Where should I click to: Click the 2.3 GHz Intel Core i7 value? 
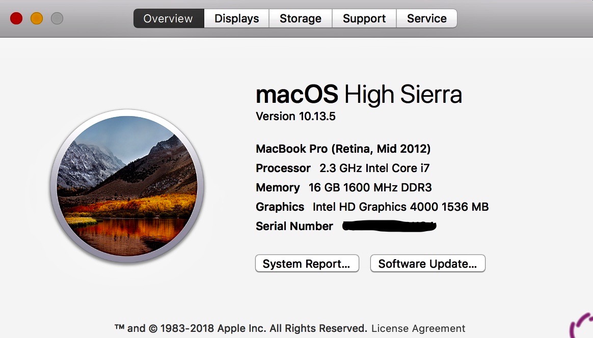(374, 168)
